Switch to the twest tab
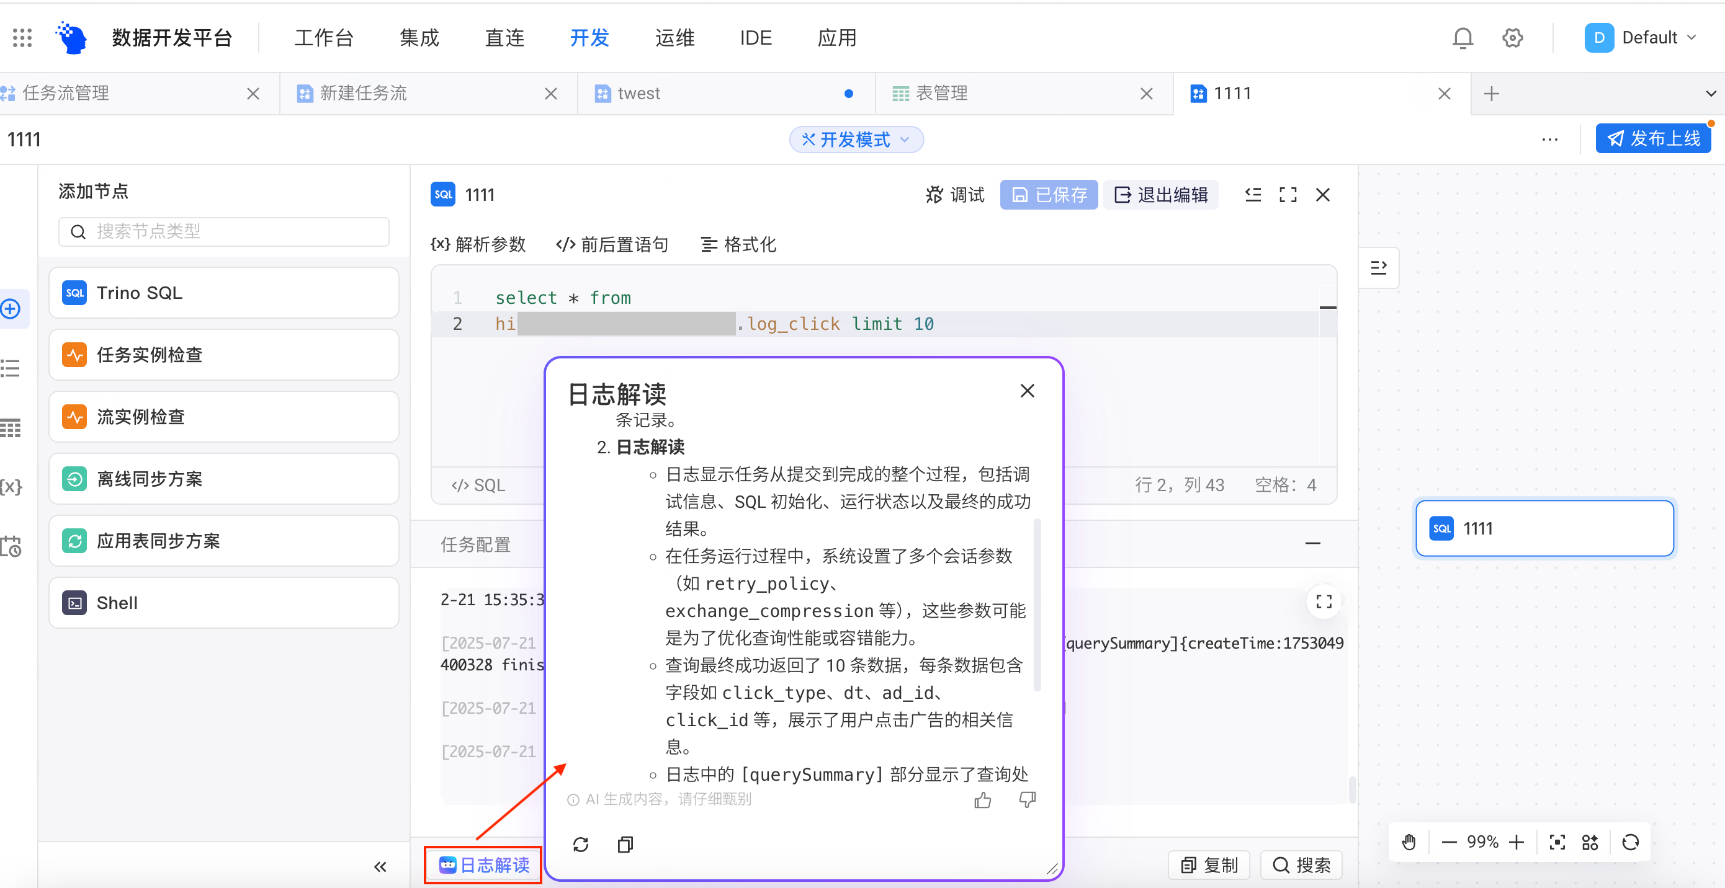1725x888 pixels. pos(639,93)
